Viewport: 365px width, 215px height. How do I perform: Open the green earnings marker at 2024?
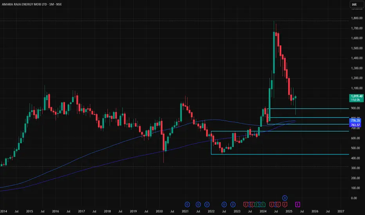click(263, 204)
